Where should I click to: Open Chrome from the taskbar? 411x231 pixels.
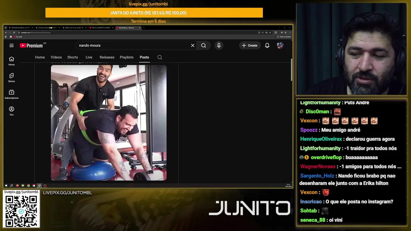coord(28,185)
